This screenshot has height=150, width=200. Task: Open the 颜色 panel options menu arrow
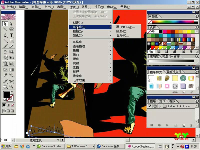pos(197,16)
